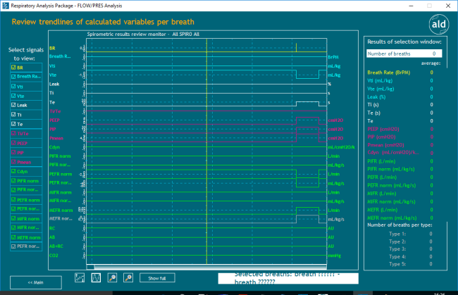Click the right magnifier zoom icon
The height and width of the screenshot is (295, 458).
pyautogui.click(x=128, y=277)
